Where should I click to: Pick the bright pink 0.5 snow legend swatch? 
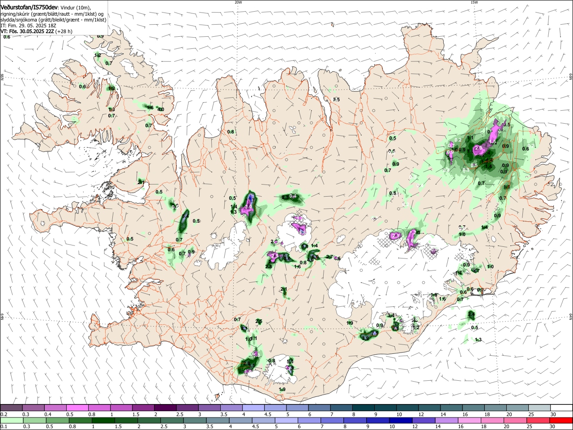(x=77, y=408)
